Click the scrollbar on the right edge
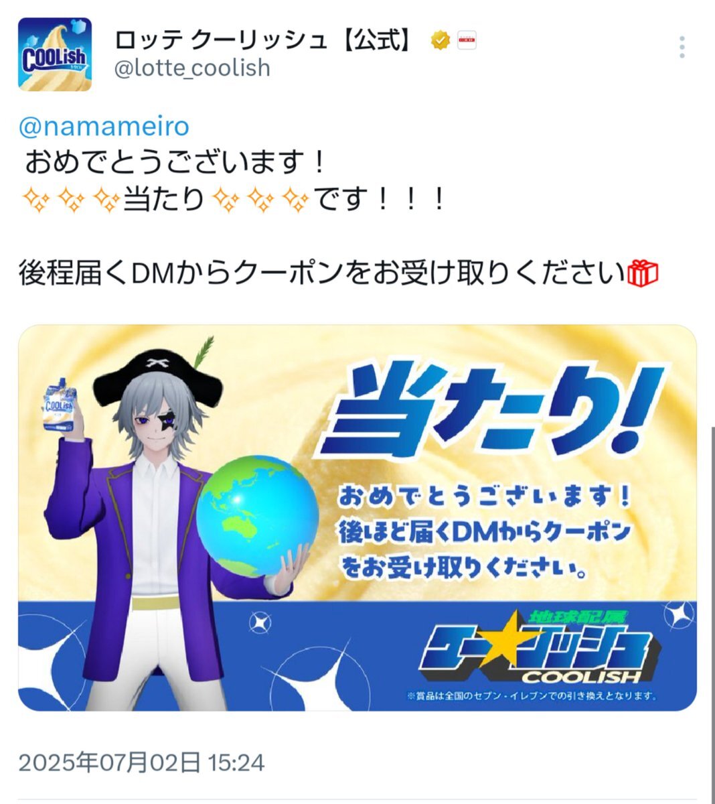 point(711,603)
